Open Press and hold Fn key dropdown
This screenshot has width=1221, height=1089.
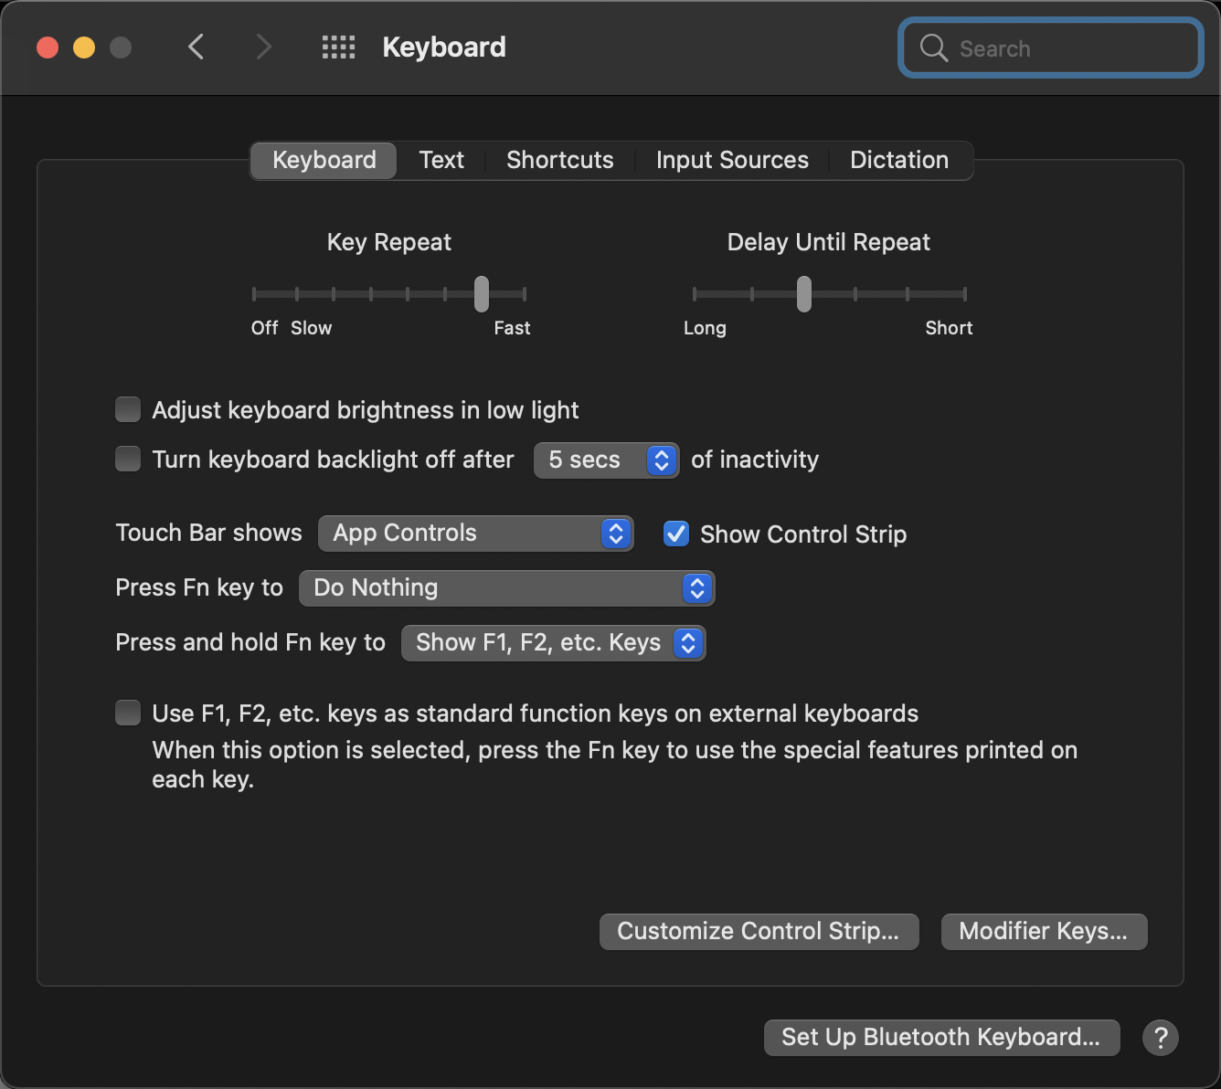coord(553,643)
